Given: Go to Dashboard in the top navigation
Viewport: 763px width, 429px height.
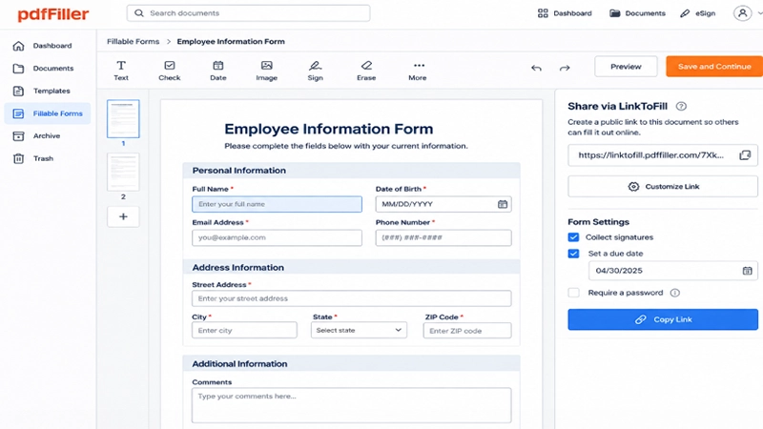Looking at the screenshot, I should click(x=565, y=13).
